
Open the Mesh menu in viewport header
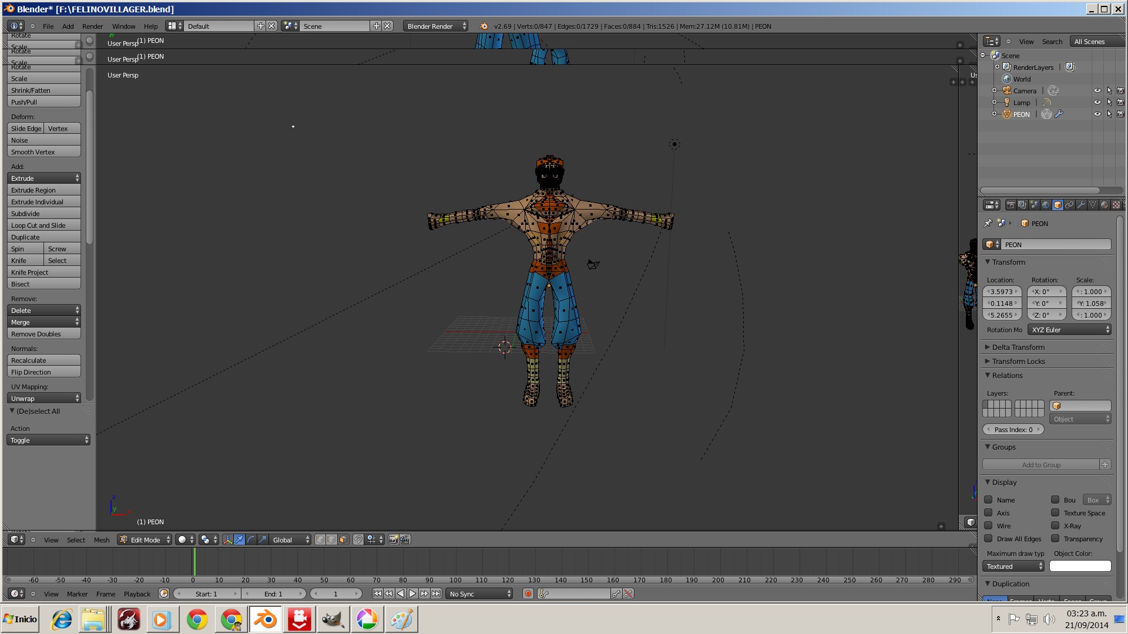tap(102, 540)
